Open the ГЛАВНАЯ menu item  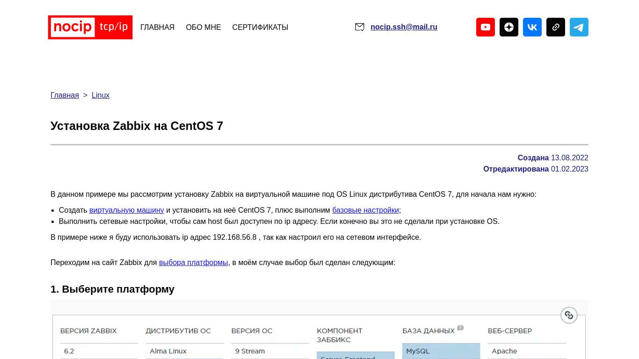point(157,27)
